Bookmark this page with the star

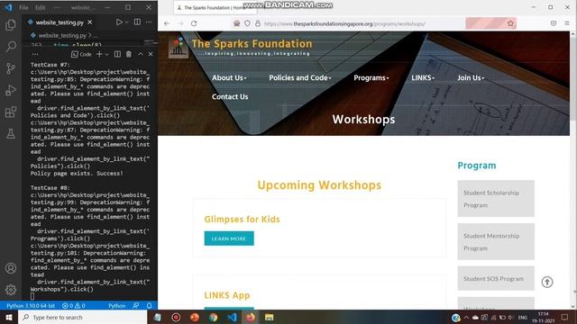point(510,23)
